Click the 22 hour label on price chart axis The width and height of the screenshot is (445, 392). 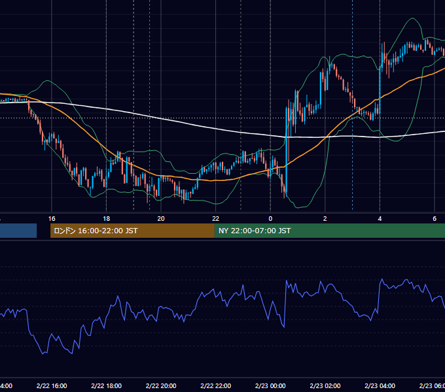pos(216,219)
